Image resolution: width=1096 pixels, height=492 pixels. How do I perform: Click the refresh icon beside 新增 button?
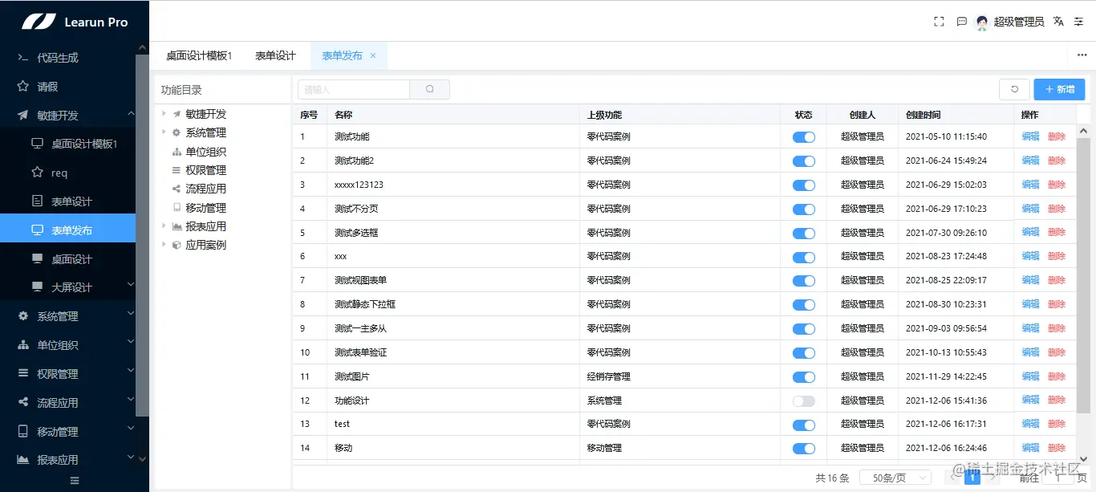click(1014, 89)
